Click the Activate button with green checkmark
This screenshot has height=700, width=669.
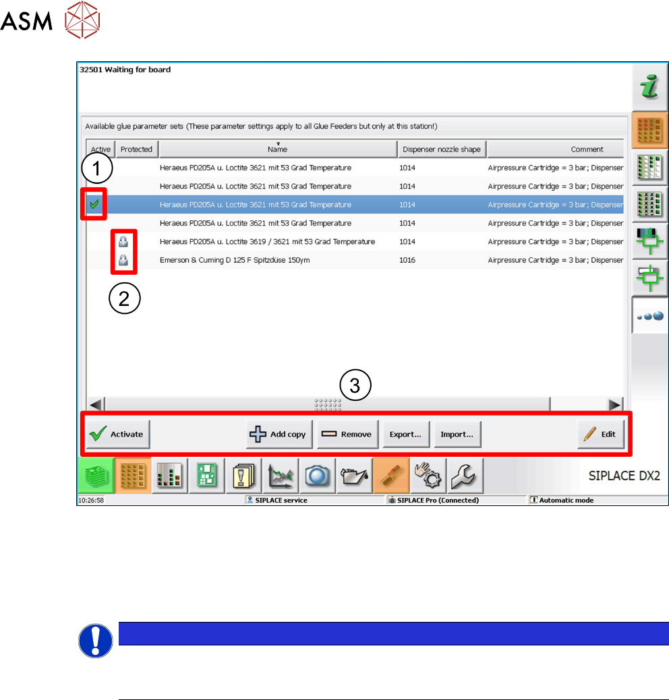117,434
